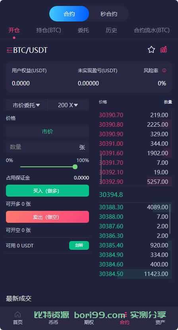Open the 历史 tab
The image size is (178, 330).
[111, 30]
